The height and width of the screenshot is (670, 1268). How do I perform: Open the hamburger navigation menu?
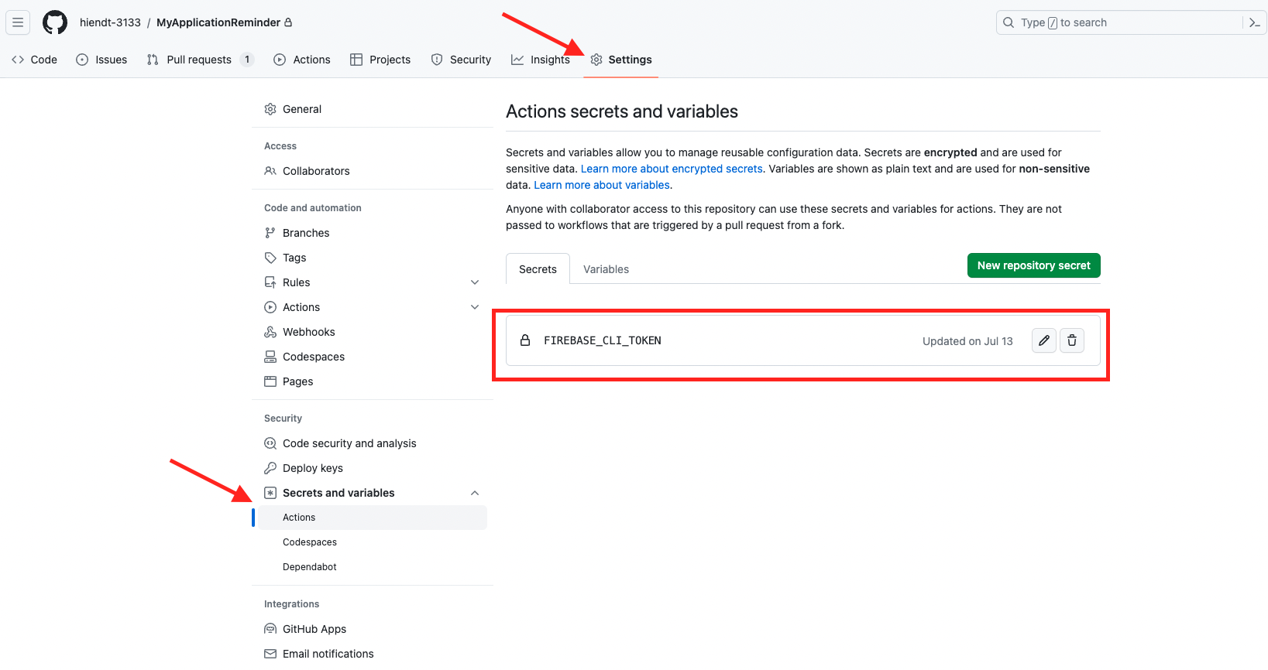pyautogui.click(x=18, y=22)
